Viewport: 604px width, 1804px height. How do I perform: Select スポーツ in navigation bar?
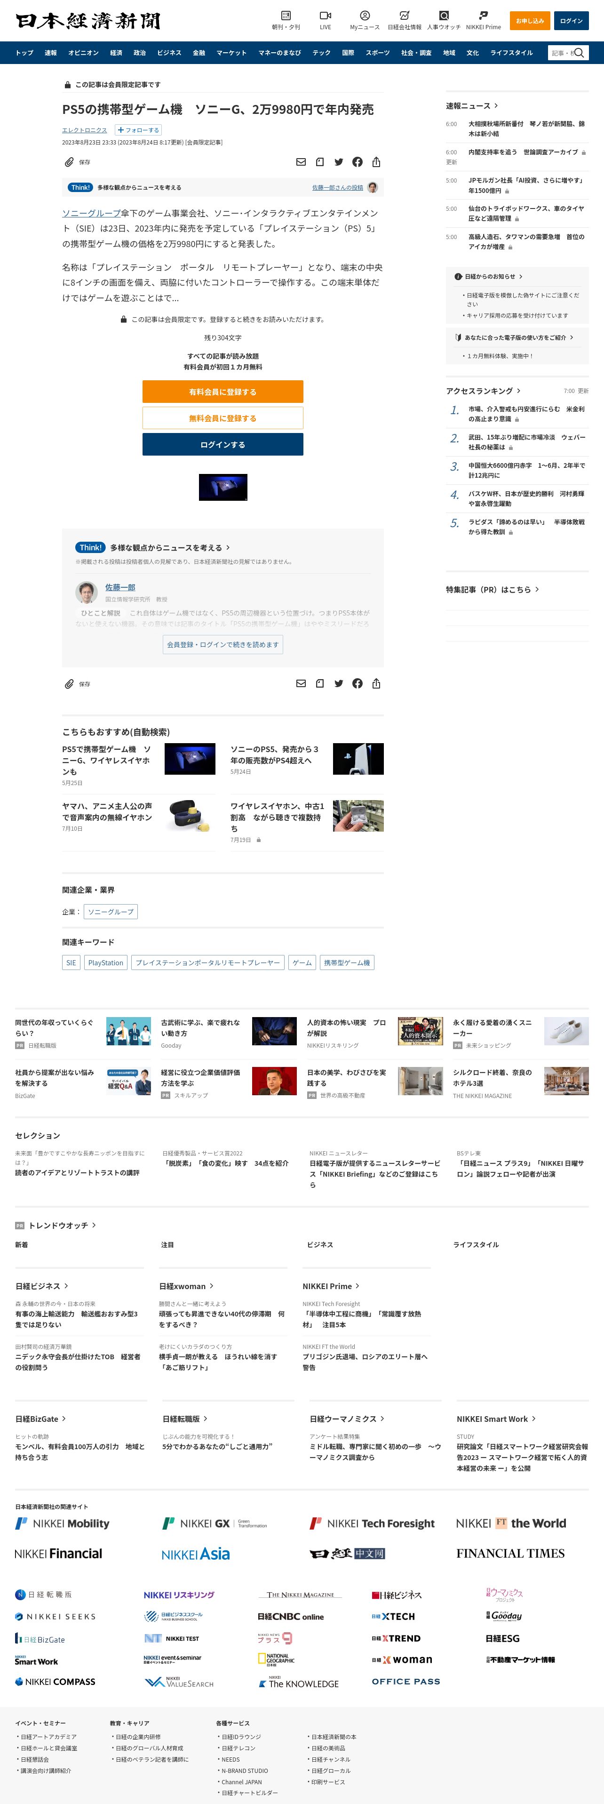pyautogui.click(x=377, y=53)
